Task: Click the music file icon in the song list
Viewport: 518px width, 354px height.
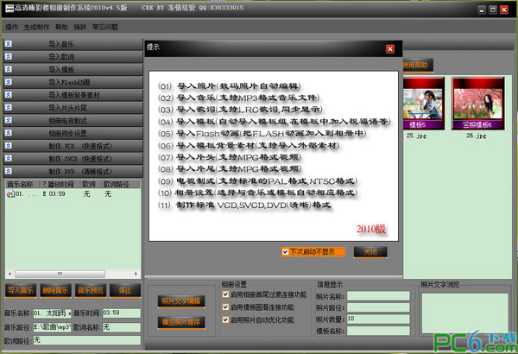Action: pyautogui.click(x=9, y=194)
